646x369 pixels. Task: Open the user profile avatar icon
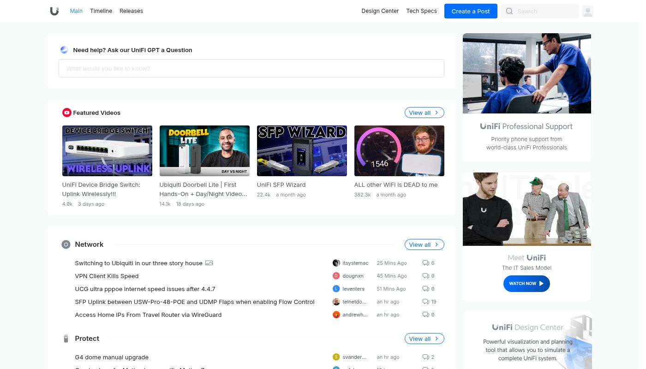(587, 11)
